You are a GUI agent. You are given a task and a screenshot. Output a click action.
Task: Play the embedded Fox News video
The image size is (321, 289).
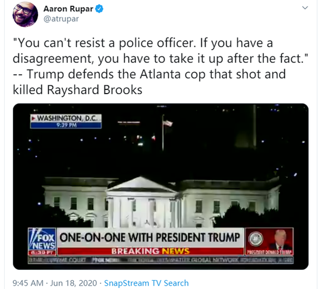pos(160,187)
